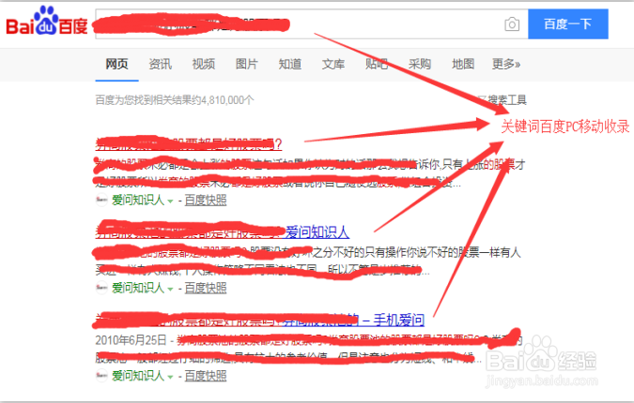Open the 图片 tab
The height and width of the screenshot is (403, 634).
click(247, 64)
